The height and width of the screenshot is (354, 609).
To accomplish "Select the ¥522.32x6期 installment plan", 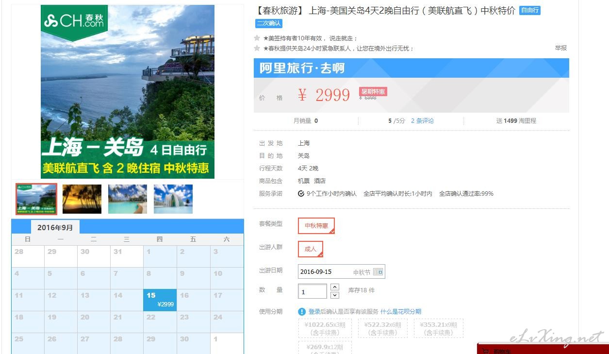I will click(383, 329).
